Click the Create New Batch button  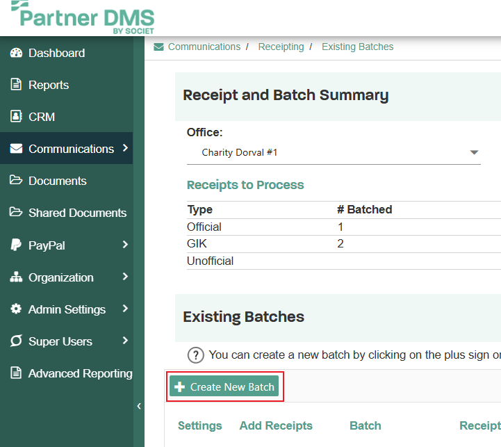point(224,387)
